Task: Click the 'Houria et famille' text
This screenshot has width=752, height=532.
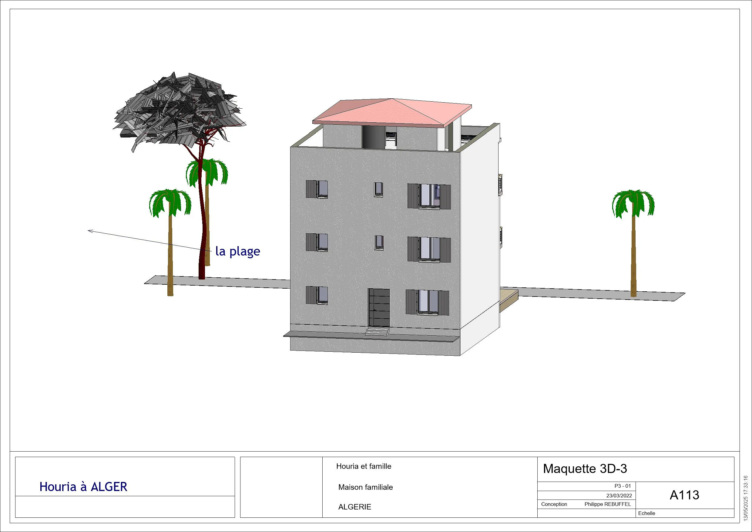Action: tap(364, 466)
